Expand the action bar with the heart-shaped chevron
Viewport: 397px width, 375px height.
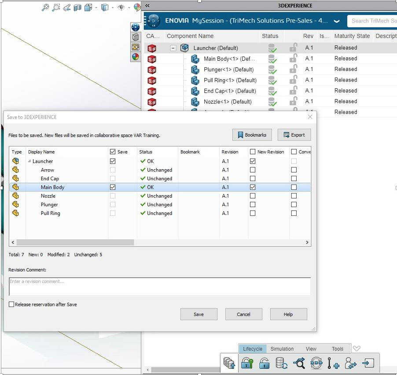[x=357, y=349]
